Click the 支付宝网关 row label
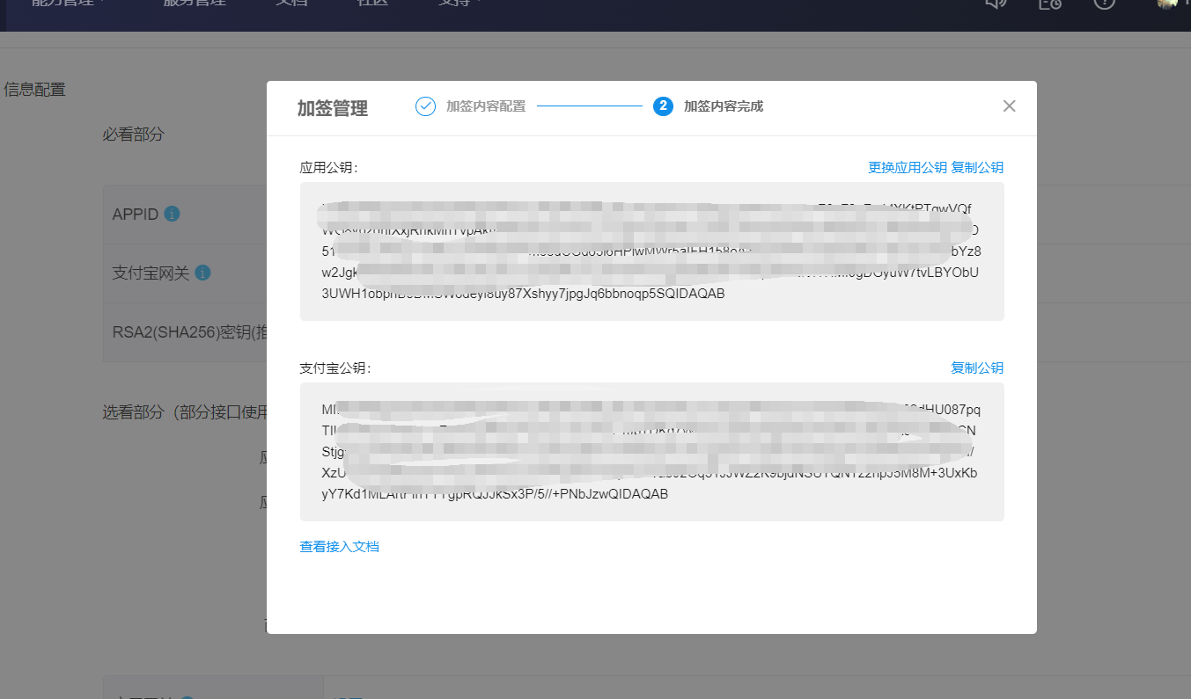Image resolution: width=1191 pixels, height=699 pixels. 151,273
